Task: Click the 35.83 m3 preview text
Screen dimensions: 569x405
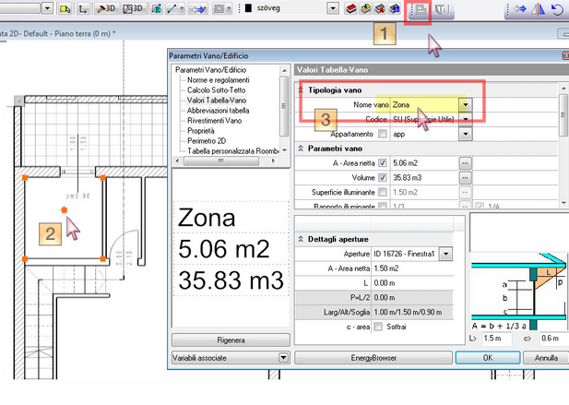Action: tap(231, 280)
